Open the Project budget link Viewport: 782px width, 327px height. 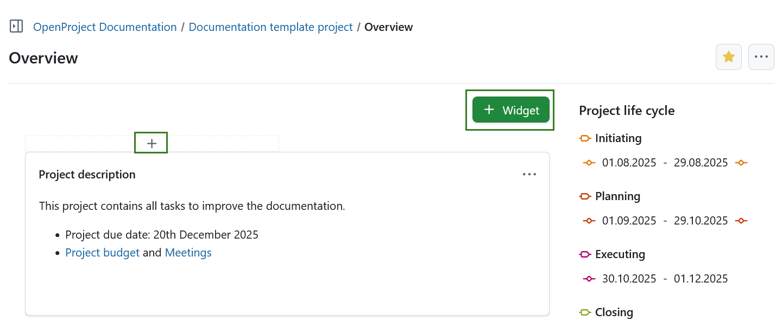(102, 252)
